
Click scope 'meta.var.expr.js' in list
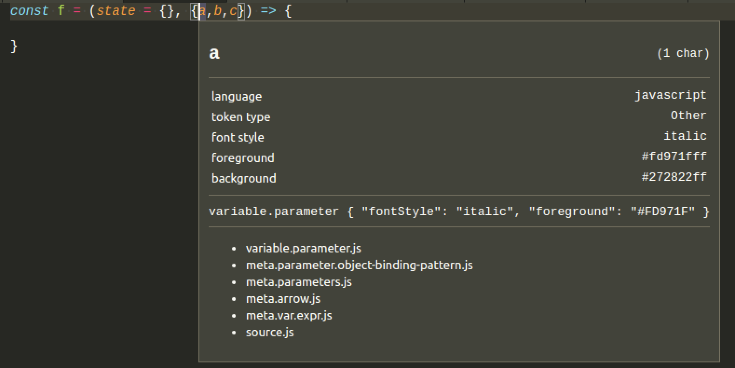pyautogui.click(x=289, y=316)
